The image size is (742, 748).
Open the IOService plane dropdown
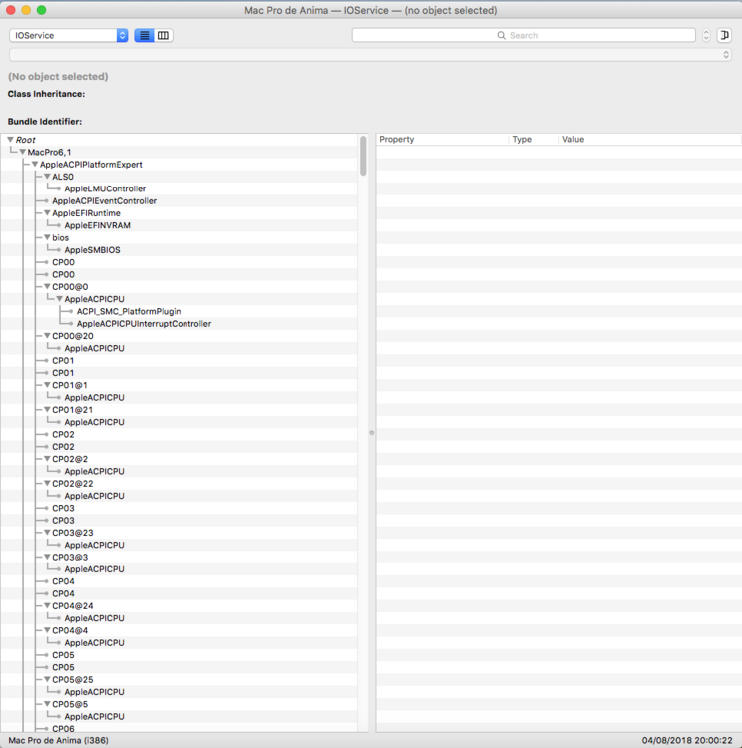69,35
